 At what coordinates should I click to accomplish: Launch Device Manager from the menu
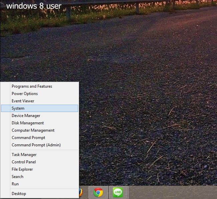(40, 116)
